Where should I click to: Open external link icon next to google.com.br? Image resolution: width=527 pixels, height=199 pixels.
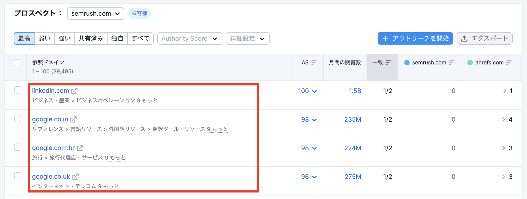[x=80, y=148]
